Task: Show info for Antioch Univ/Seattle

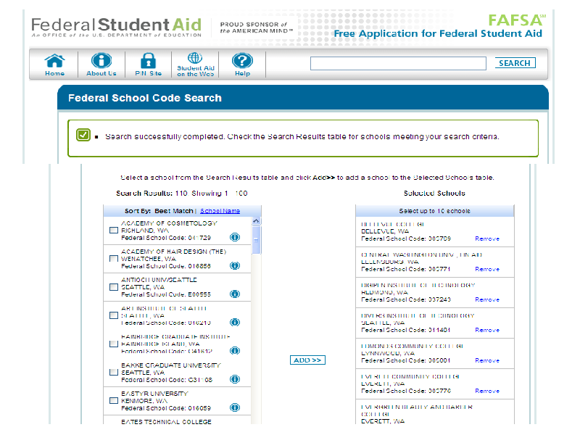Action: [x=235, y=294]
